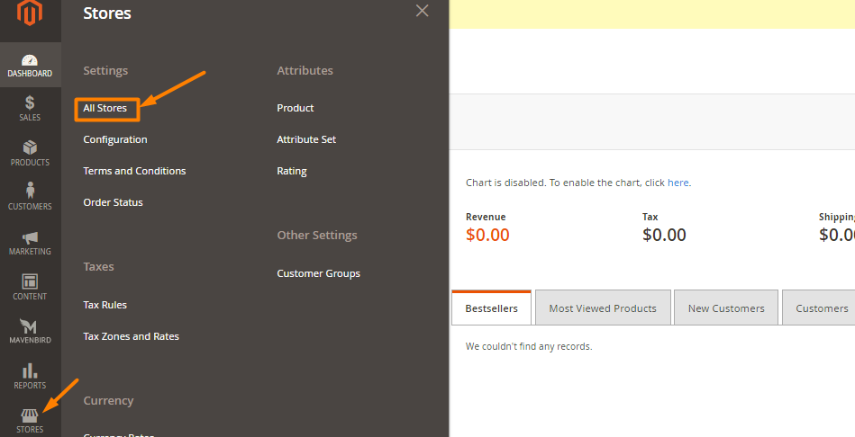Click the Currency section heading
This screenshot has height=437, width=855.
coord(108,401)
